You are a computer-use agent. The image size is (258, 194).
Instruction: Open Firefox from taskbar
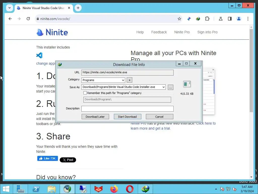(114, 189)
